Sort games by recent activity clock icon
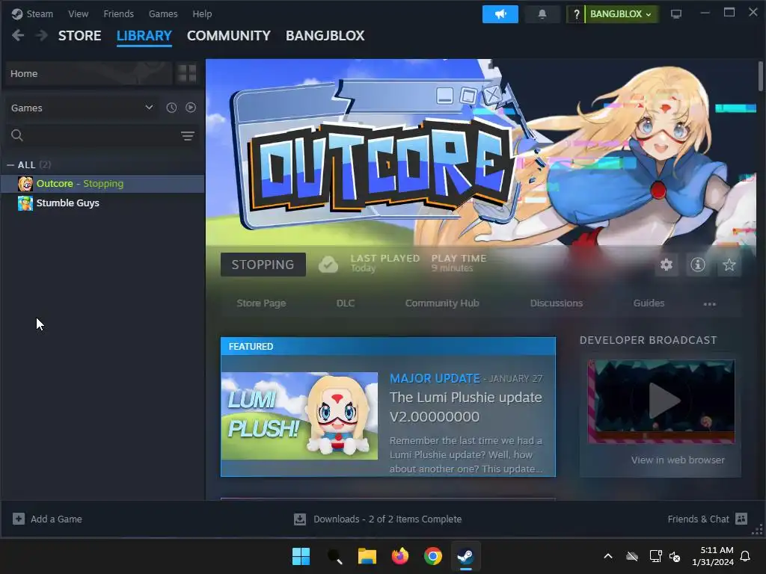This screenshot has height=574, width=766. (x=171, y=108)
